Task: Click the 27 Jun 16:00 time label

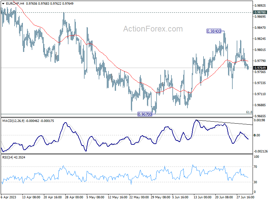Action: 246,197
